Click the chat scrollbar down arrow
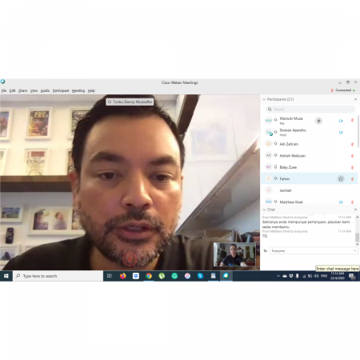This screenshot has width=360, height=360. (x=358, y=244)
